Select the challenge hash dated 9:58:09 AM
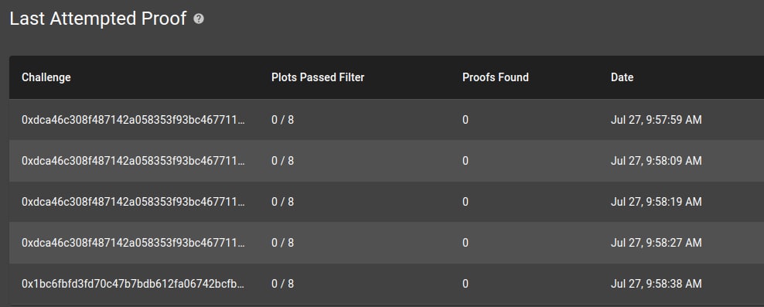This screenshot has height=307, width=764. [x=133, y=161]
